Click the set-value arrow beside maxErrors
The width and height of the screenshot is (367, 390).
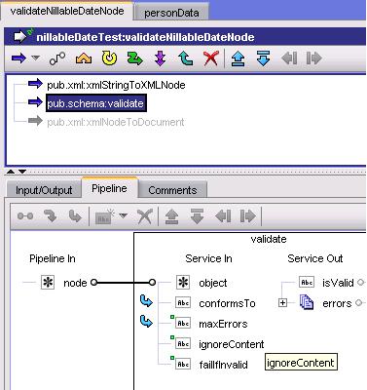[146, 322]
